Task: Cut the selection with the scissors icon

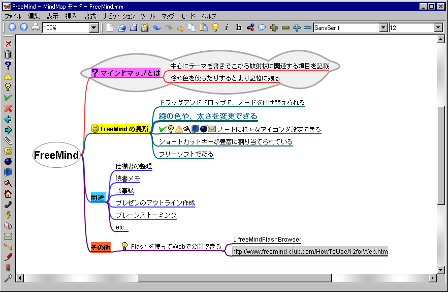Action: pyautogui.click(x=180, y=27)
